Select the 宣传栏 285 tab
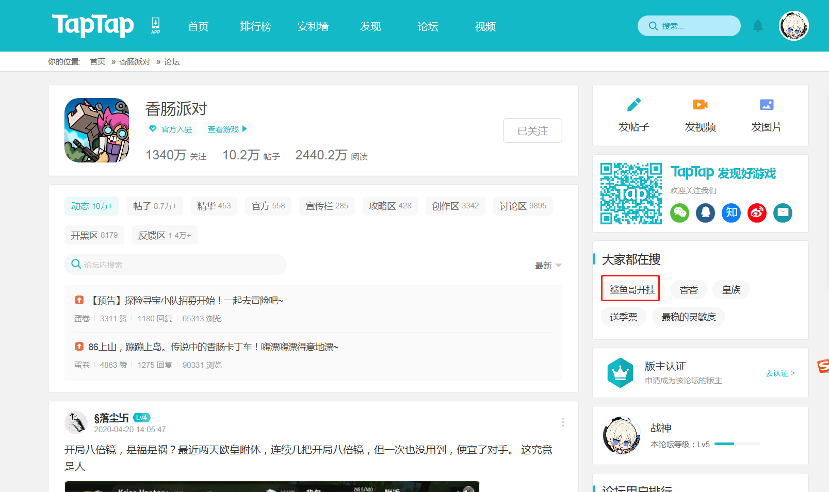 [327, 206]
